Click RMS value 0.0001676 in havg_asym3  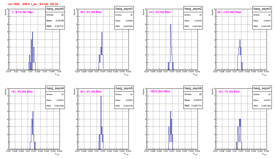(x=266, y=26)
